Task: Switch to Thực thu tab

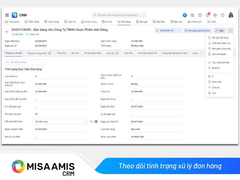Action: point(61,53)
